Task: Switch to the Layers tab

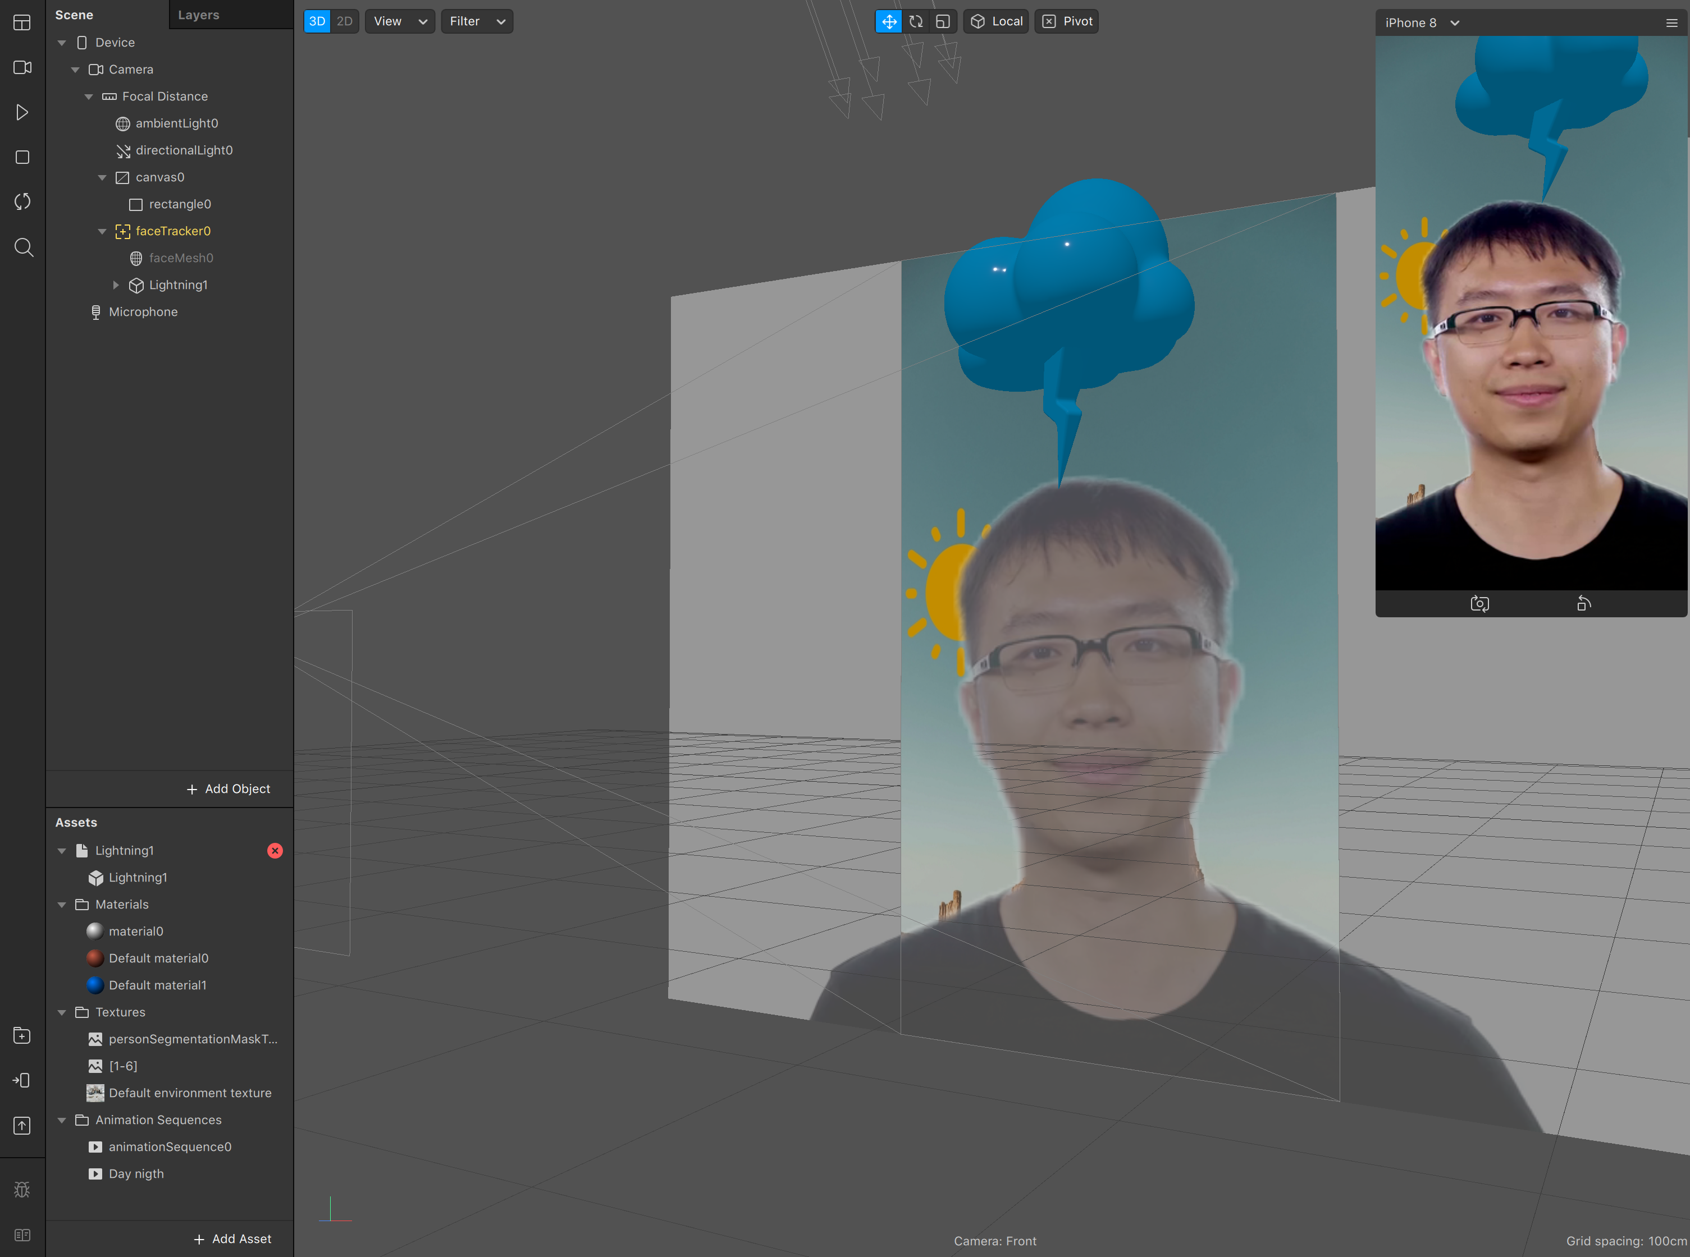Action: click(x=199, y=15)
